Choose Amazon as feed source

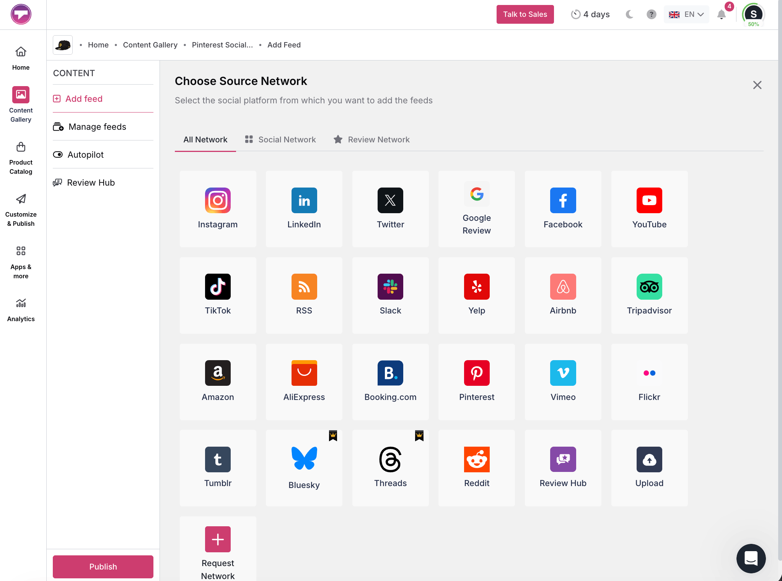tap(218, 382)
